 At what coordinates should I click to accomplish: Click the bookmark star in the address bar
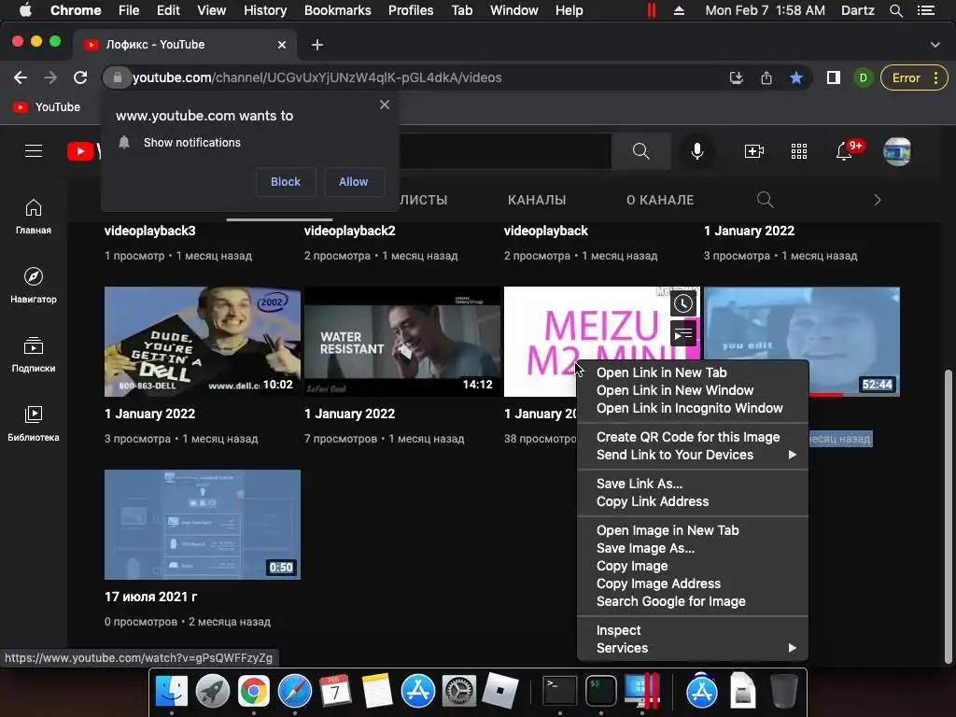tap(795, 77)
